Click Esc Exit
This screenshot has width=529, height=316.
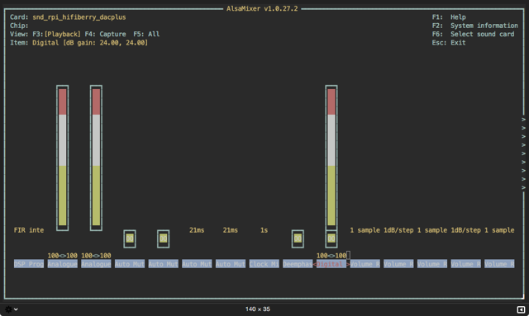coord(449,42)
